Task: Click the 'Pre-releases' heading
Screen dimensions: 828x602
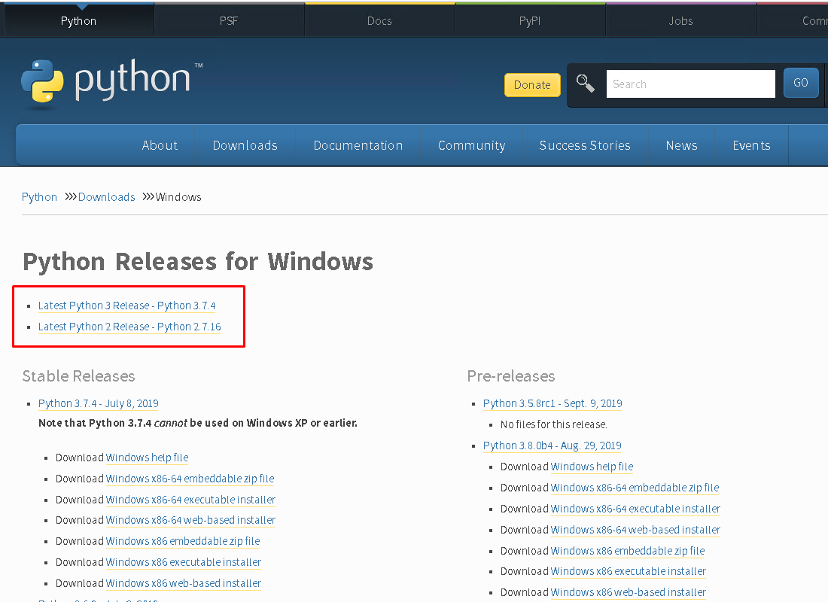Action: tap(511, 376)
